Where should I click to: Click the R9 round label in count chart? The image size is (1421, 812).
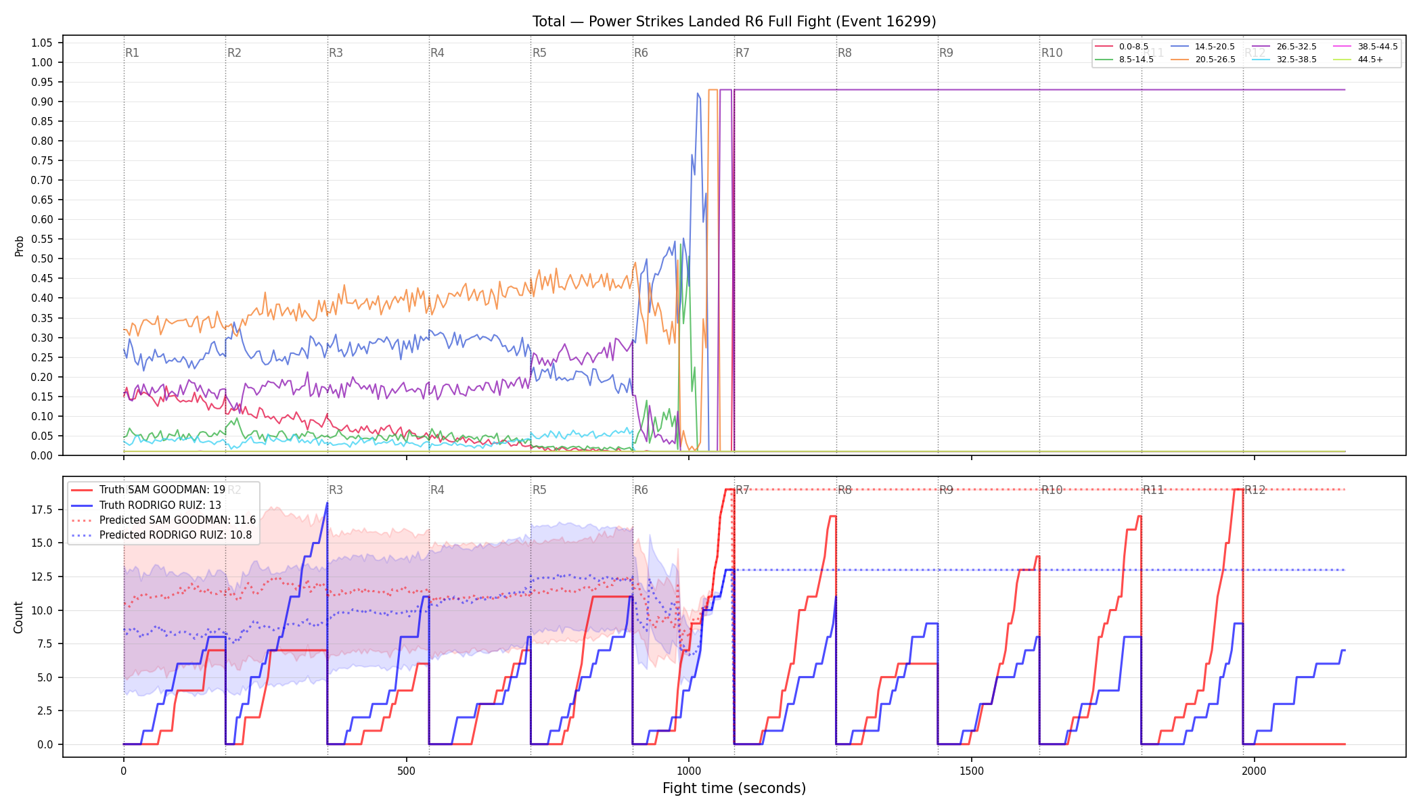tap(946, 490)
